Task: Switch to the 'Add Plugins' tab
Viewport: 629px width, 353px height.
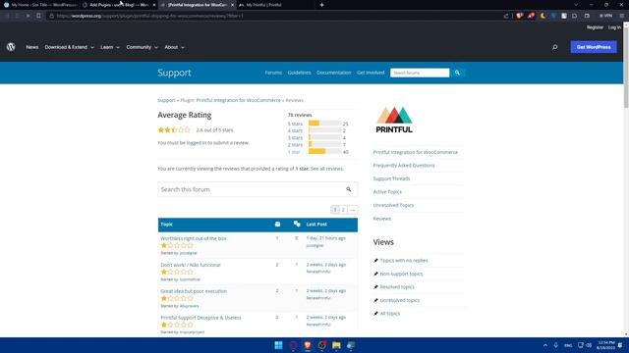Action: (x=118, y=5)
